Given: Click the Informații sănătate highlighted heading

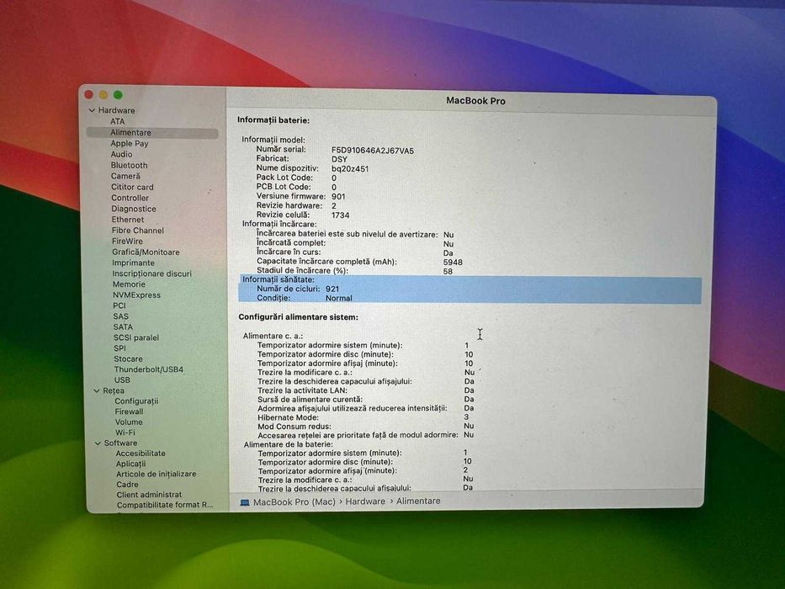Looking at the screenshot, I should [x=278, y=279].
